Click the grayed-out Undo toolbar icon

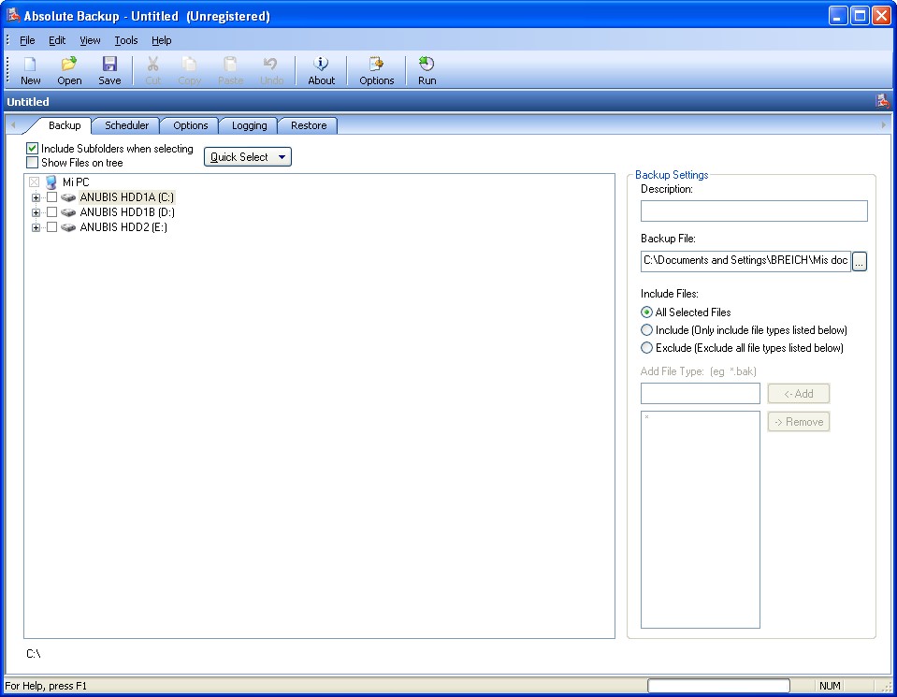pyautogui.click(x=270, y=64)
